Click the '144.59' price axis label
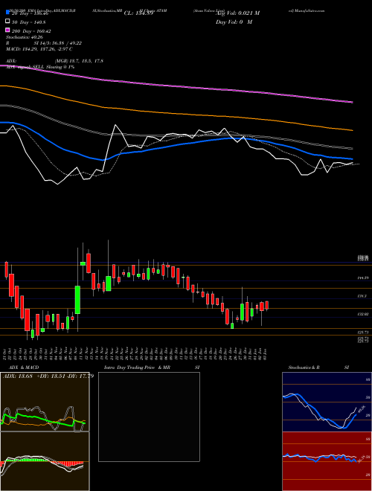This screenshot has width=372, height=491. point(363,277)
